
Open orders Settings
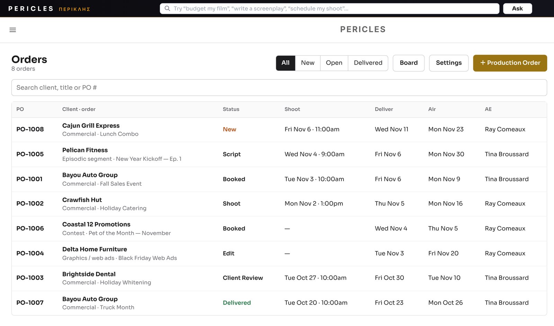tap(449, 63)
